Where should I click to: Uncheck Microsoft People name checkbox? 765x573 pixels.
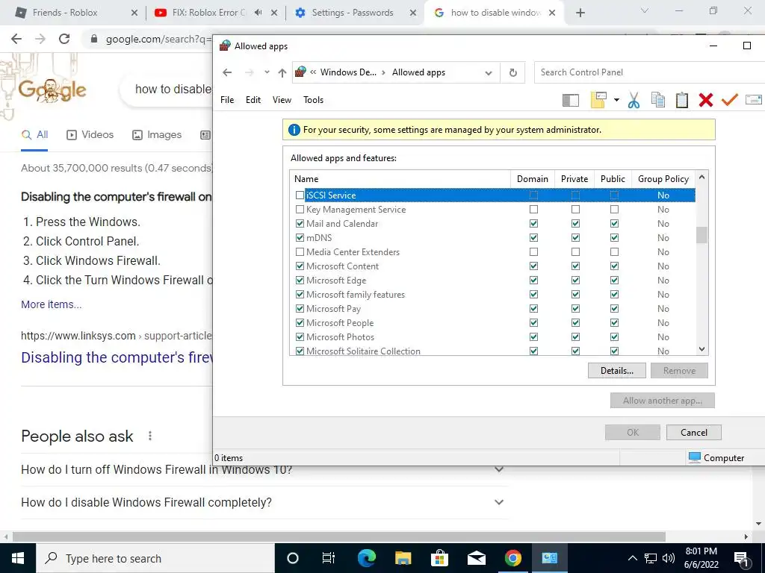(300, 322)
